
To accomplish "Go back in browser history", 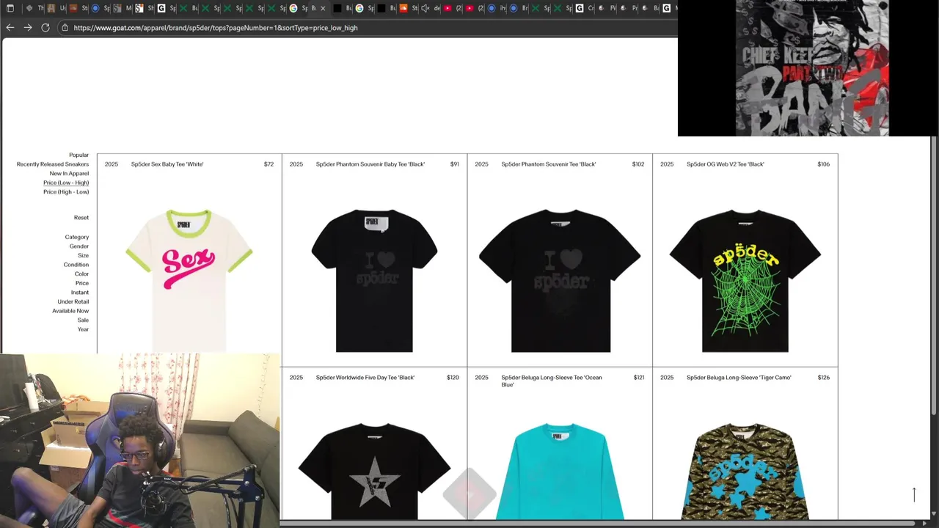I will 10,27.
